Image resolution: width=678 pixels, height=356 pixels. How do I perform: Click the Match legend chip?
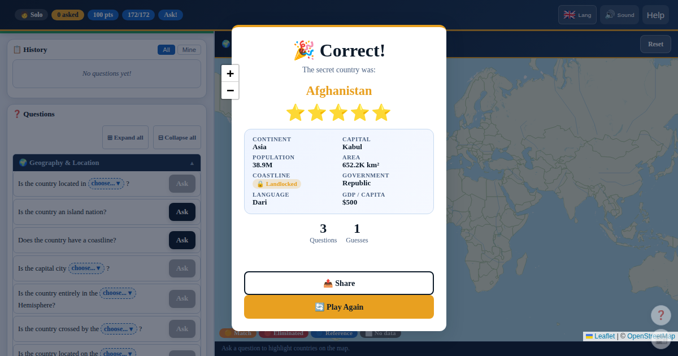click(238, 333)
